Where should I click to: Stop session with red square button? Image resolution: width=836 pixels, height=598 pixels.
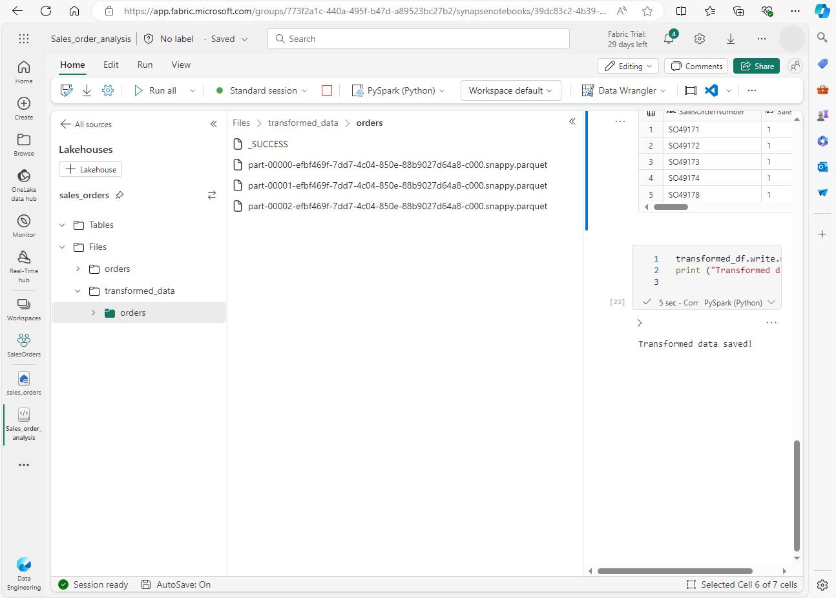coord(327,90)
